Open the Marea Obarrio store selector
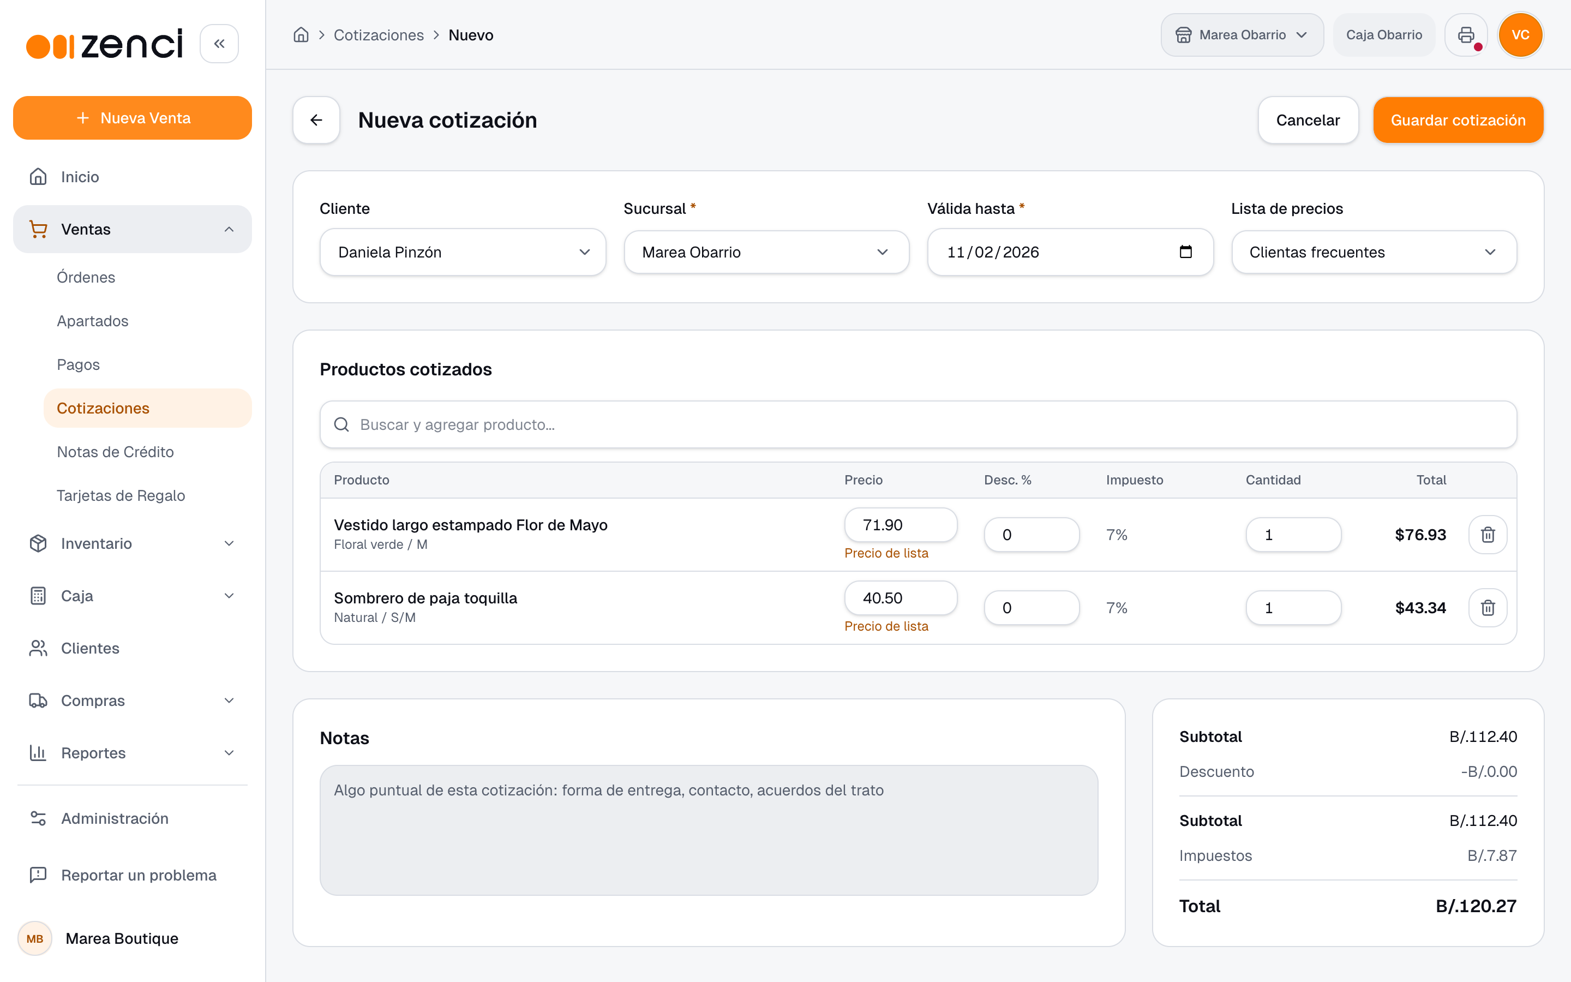This screenshot has width=1571, height=982. pos(1242,35)
